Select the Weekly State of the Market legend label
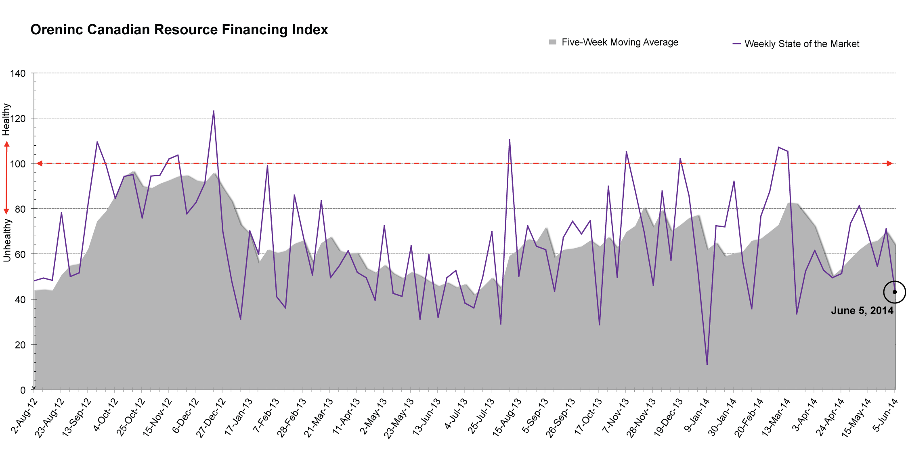Image resolution: width=906 pixels, height=460 pixels. click(x=802, y=44)
